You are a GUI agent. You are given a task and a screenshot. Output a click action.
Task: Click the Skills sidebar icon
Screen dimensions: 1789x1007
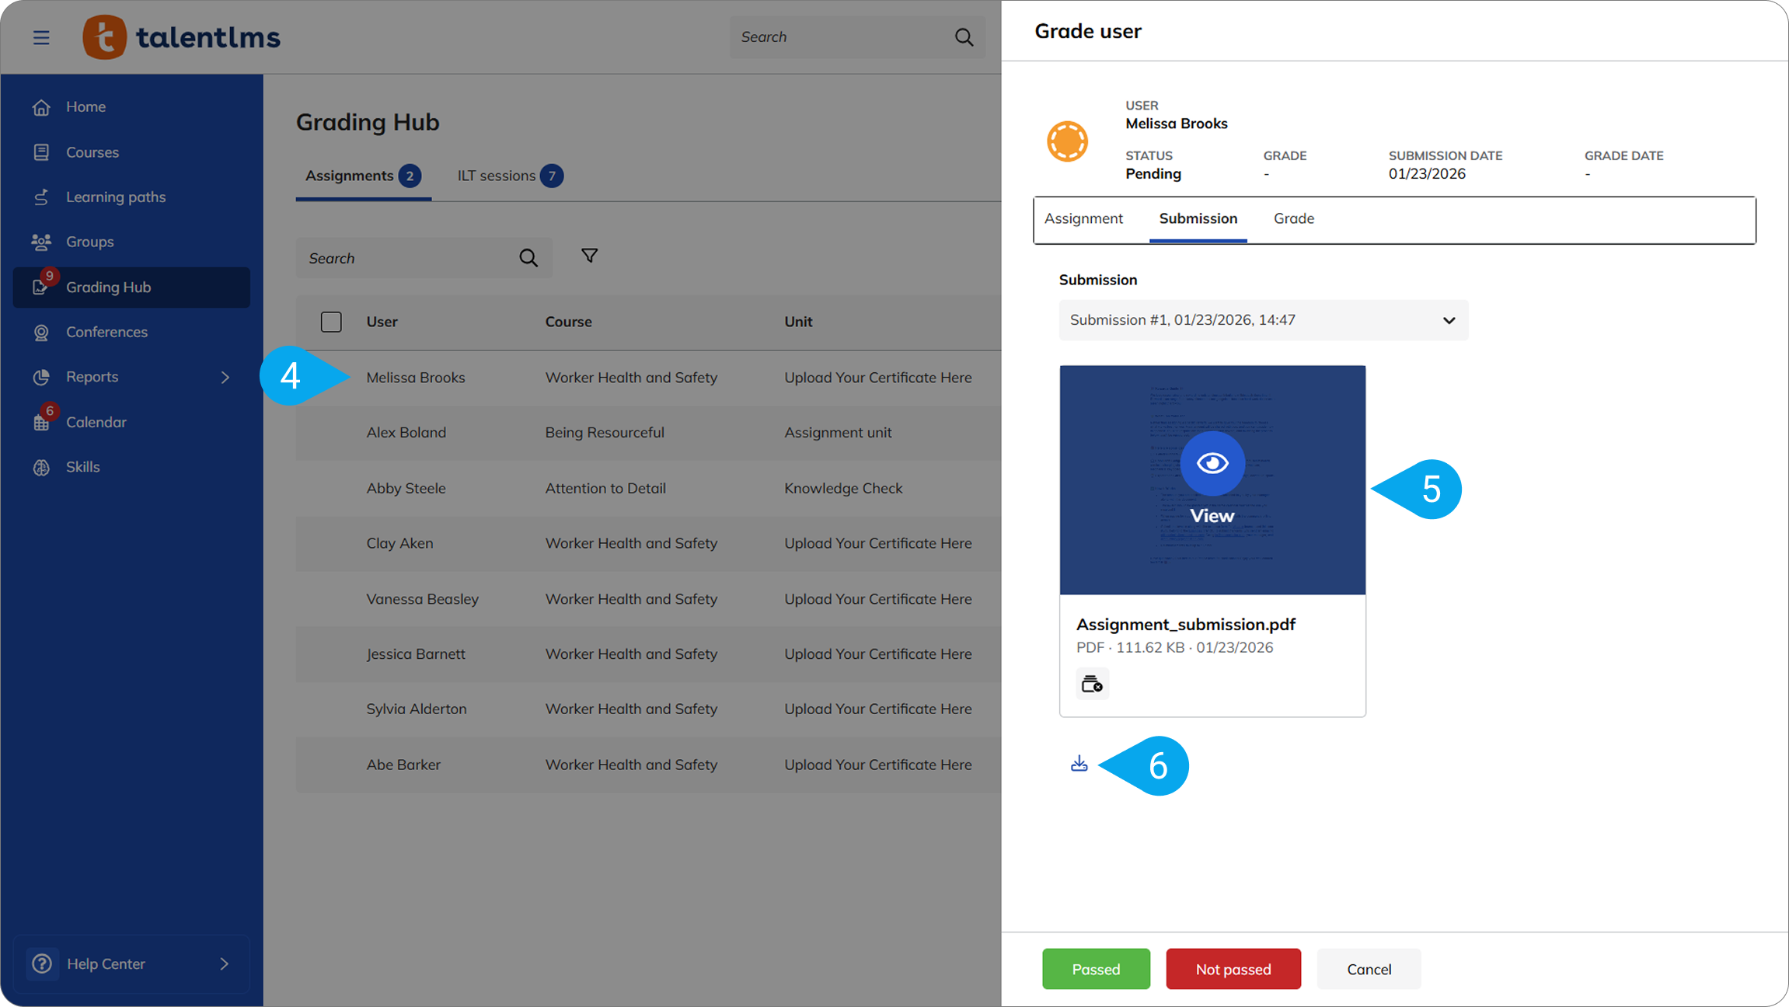click(x=41, y=467)
